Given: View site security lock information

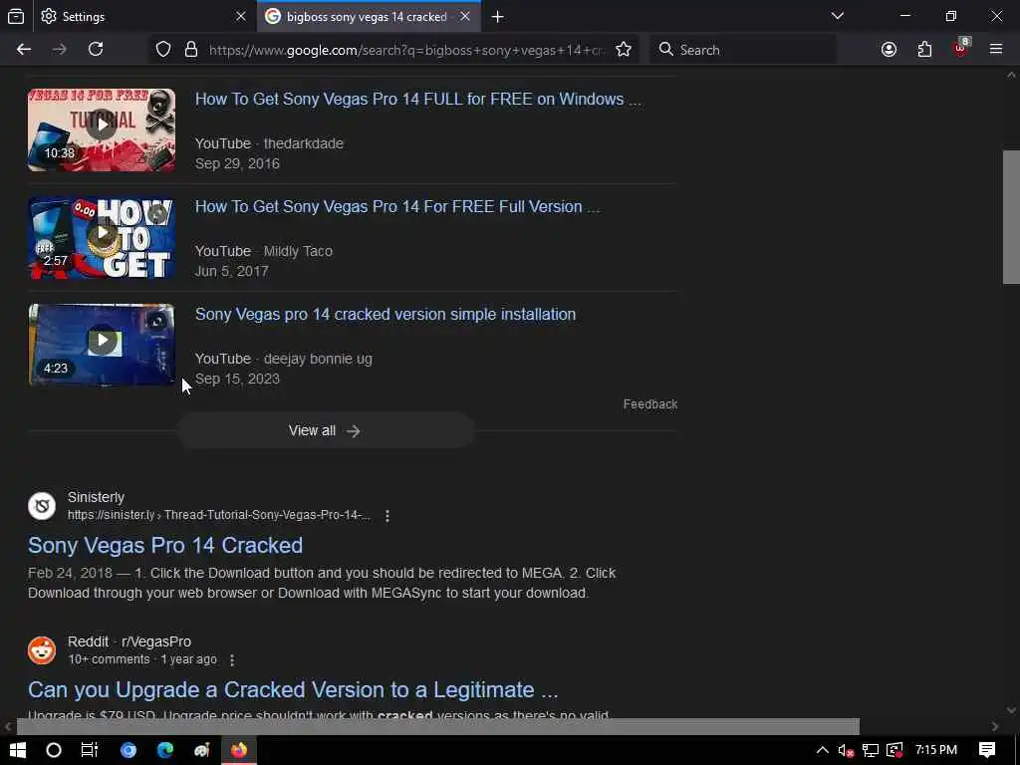Looking at the screenshot, I should 190,50.
